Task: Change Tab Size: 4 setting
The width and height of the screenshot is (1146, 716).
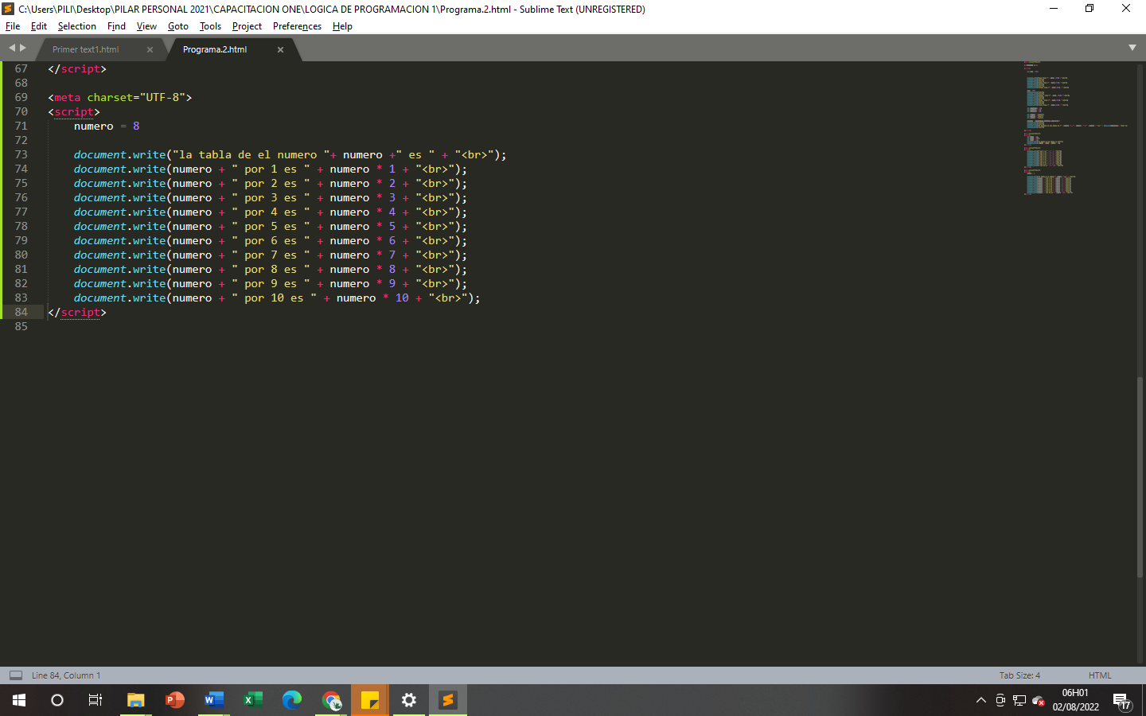Action: 1019,675
